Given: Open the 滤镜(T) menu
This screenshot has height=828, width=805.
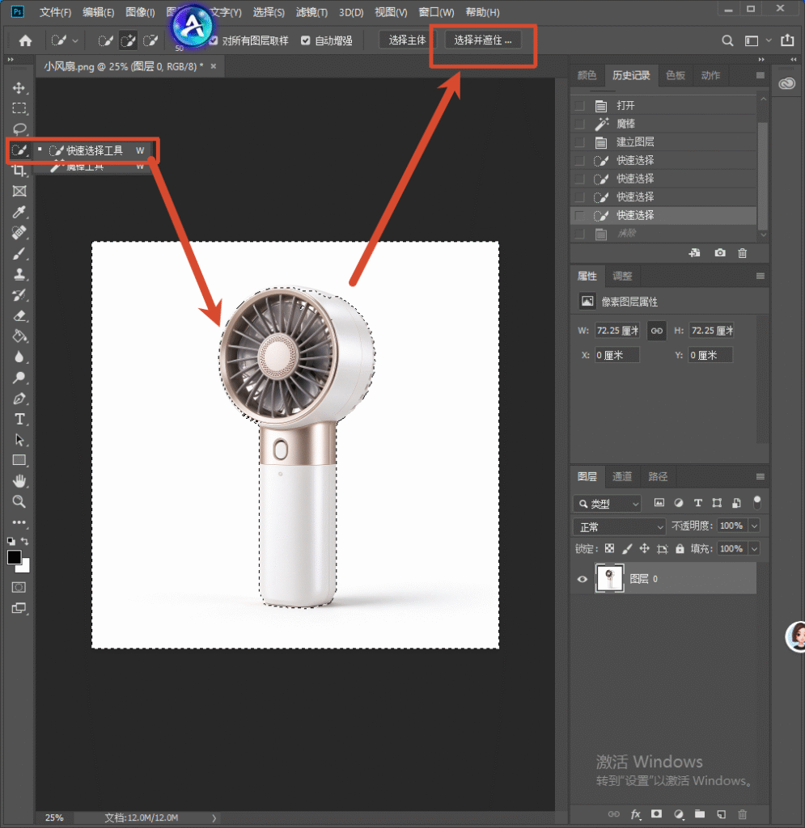Looking at the screenshot, I should [x=311, y=12].
